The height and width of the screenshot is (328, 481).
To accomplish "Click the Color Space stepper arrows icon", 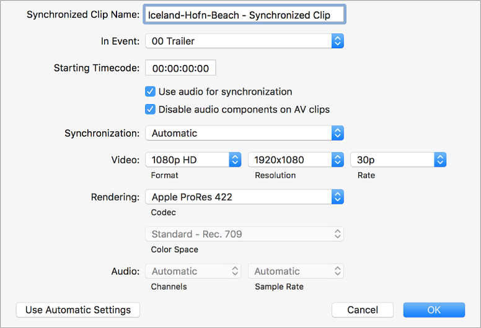I will click(x=337, y=234).
